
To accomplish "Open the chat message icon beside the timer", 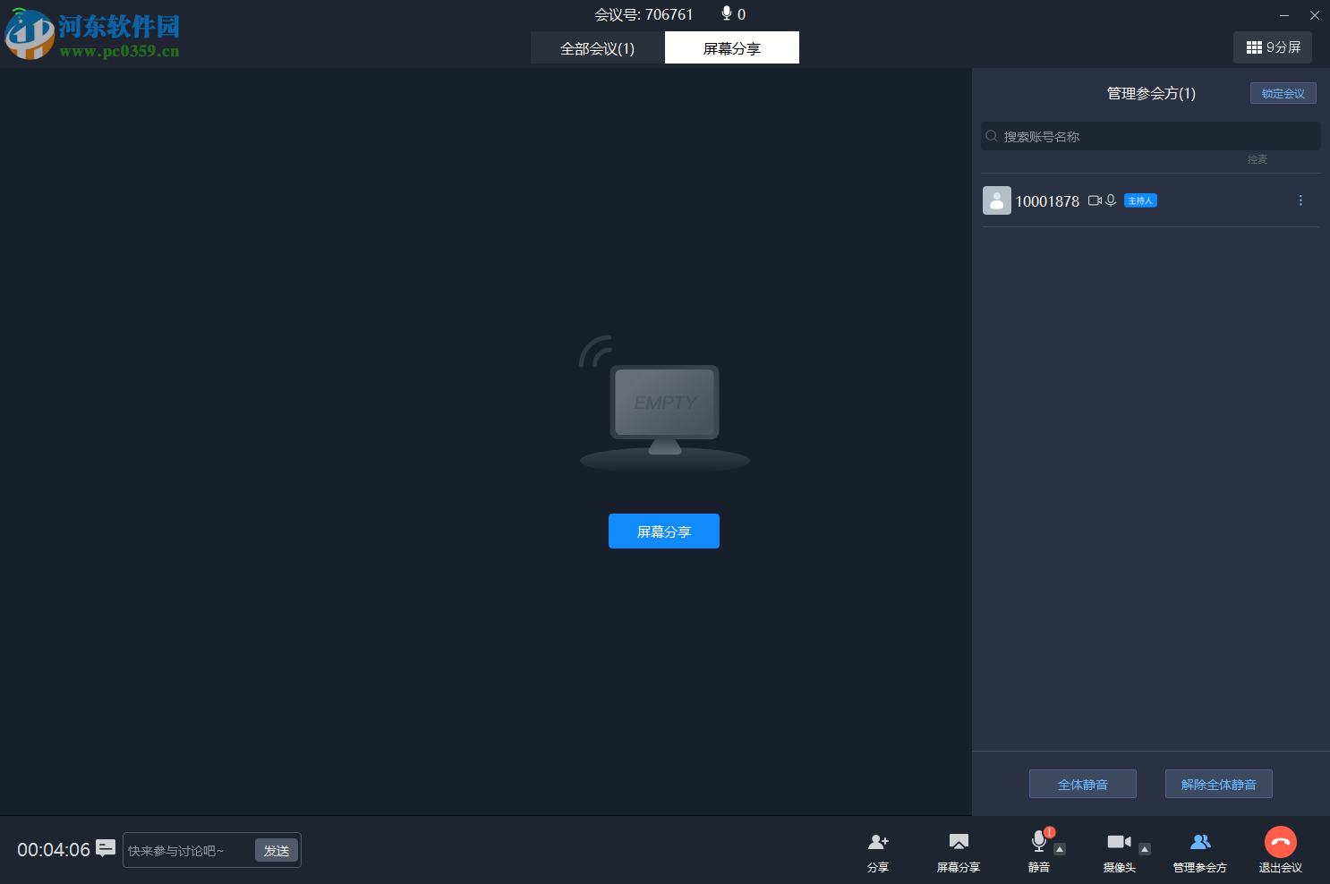I will 106,847.
